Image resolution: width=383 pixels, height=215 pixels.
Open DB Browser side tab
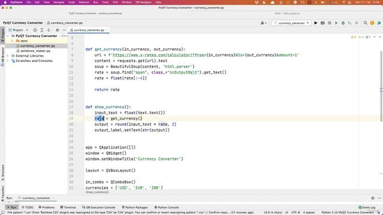pyautogui.click(x=2, y=57)
